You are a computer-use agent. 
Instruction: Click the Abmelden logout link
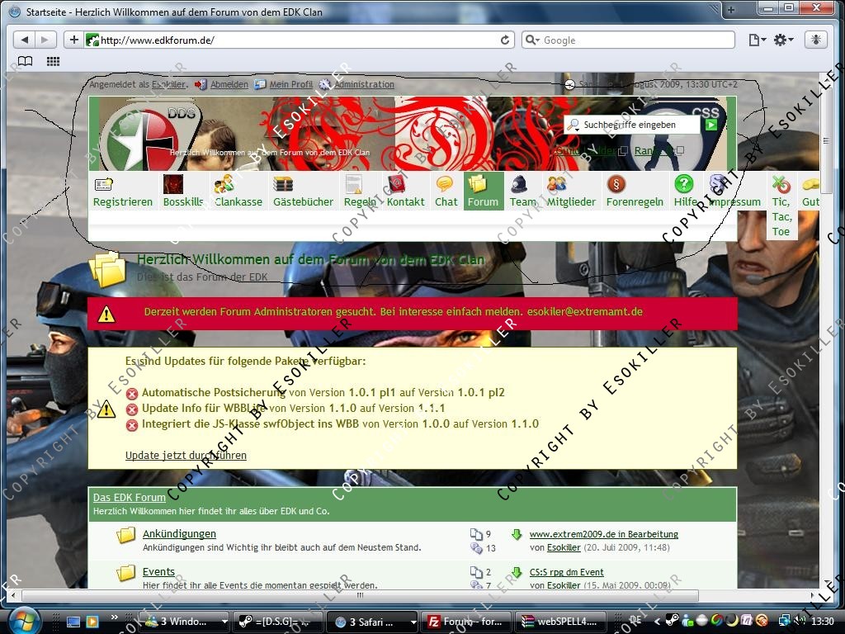coord(229,84)
